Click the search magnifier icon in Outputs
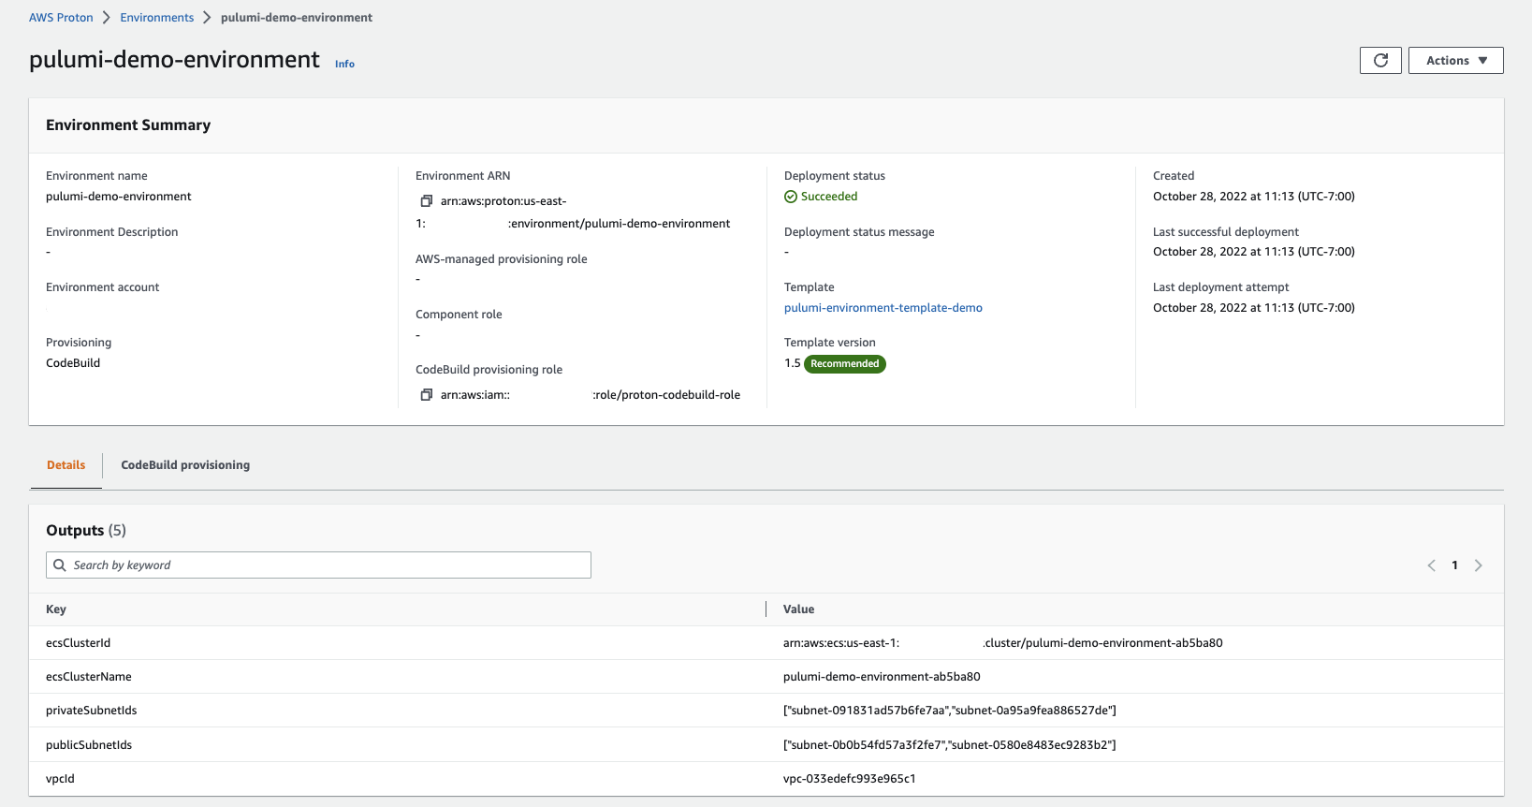The width and height of the screenshot is (1532, 807). coord(60,565)
